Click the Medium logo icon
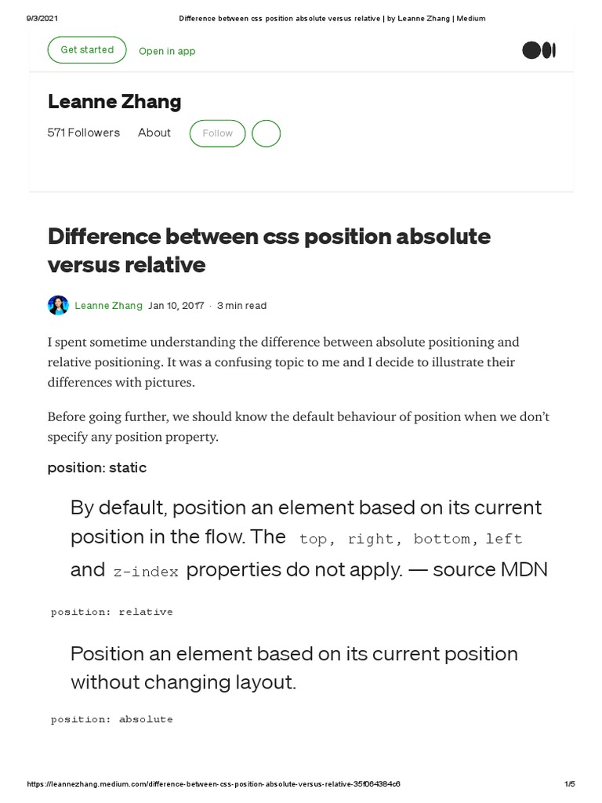Screen dimensions: 602x803 pos(539,50)
